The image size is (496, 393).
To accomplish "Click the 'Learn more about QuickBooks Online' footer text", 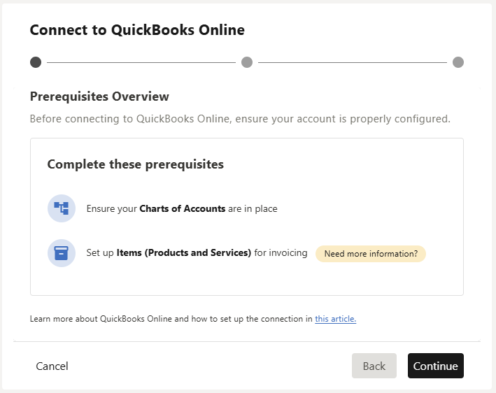I will [171, 319].
